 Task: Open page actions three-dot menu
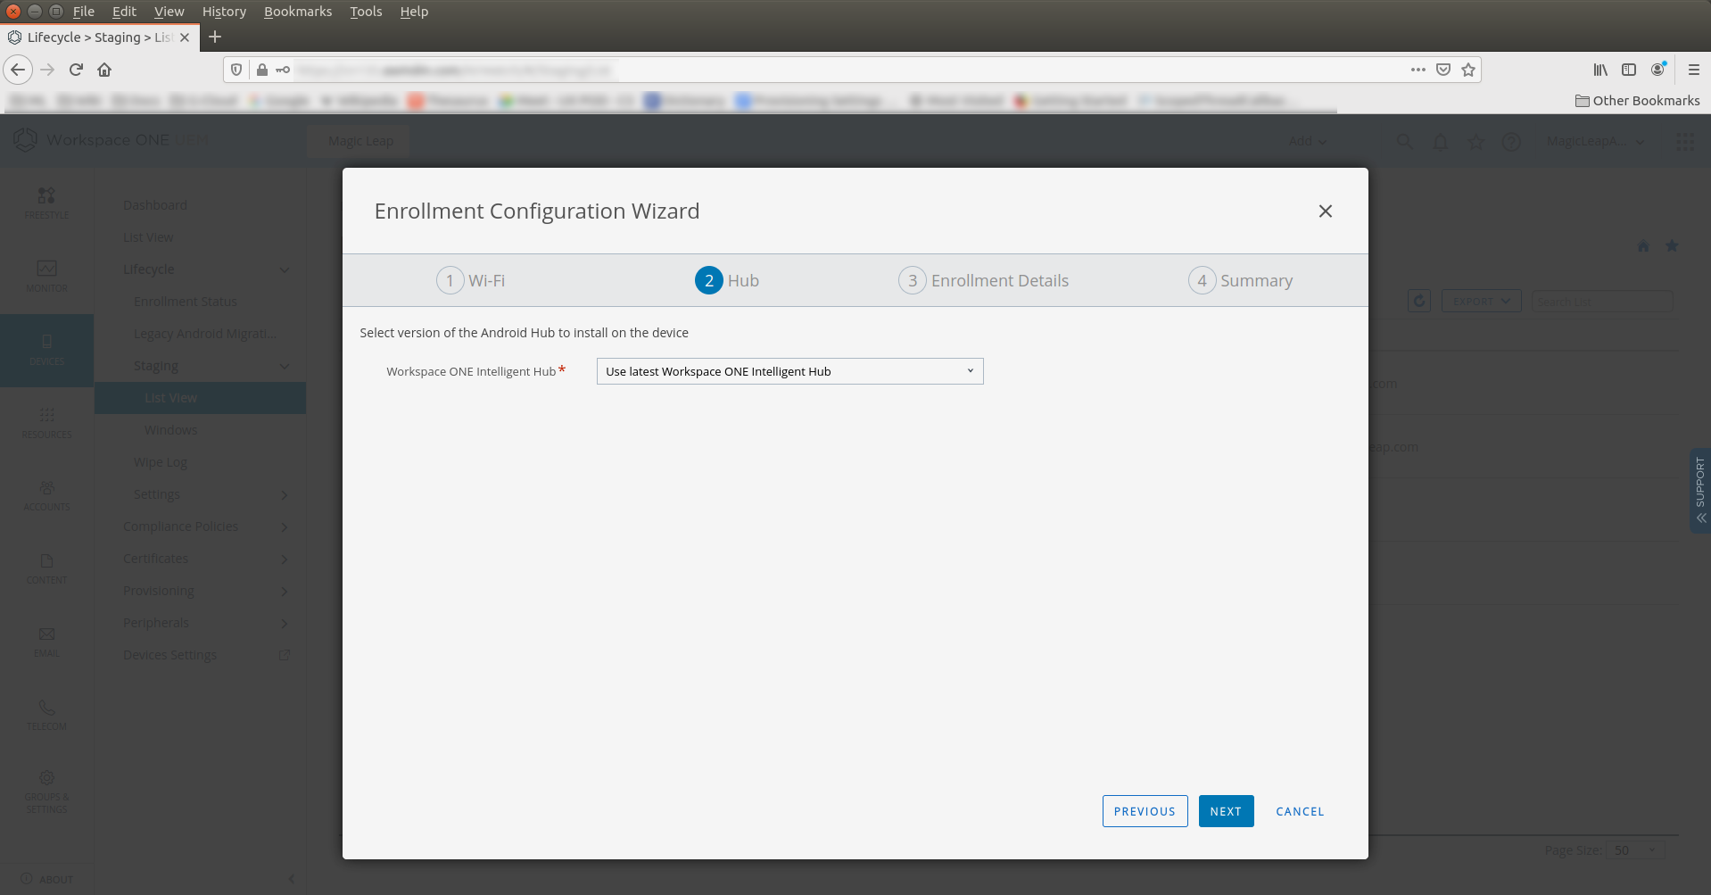[x=1418, y=70]
